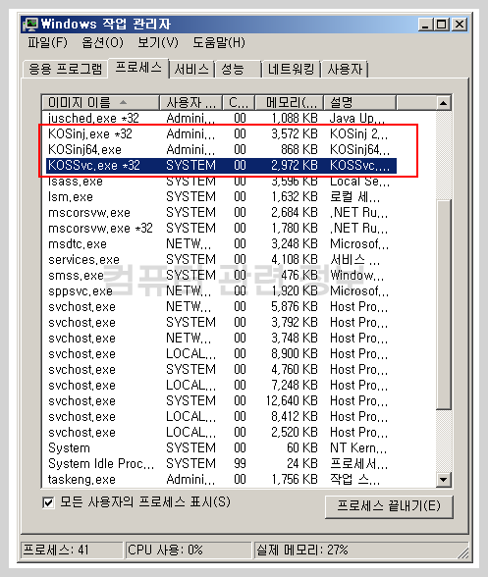This screenshot has height=577, width=488.
Task: Sort by the 메모리 column header
Action: point(289,102)
